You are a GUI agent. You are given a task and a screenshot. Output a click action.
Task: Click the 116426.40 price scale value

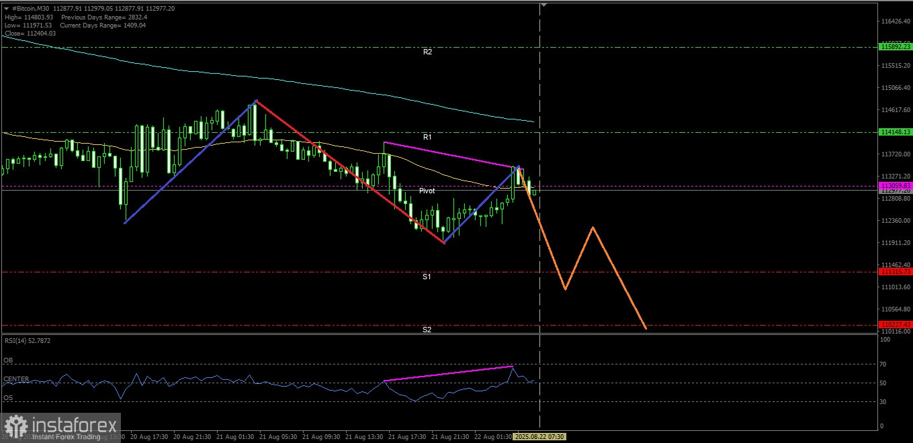(896, 21)
